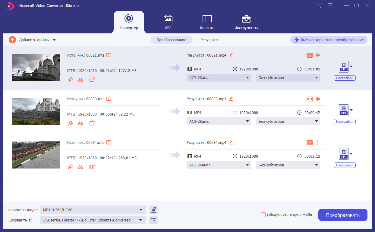The height and width of the screenshot is (232, 375).
Task: Enable Объединить в один файл checkbox
Action: coord(263,215)
